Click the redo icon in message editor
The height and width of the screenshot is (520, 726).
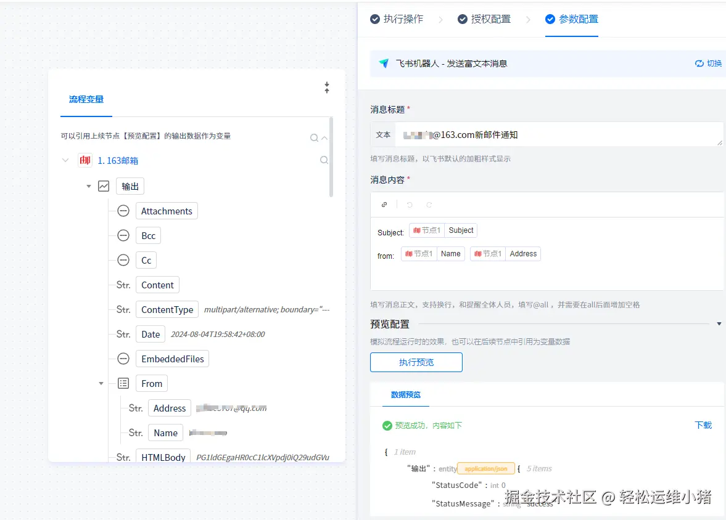point(429,205)
